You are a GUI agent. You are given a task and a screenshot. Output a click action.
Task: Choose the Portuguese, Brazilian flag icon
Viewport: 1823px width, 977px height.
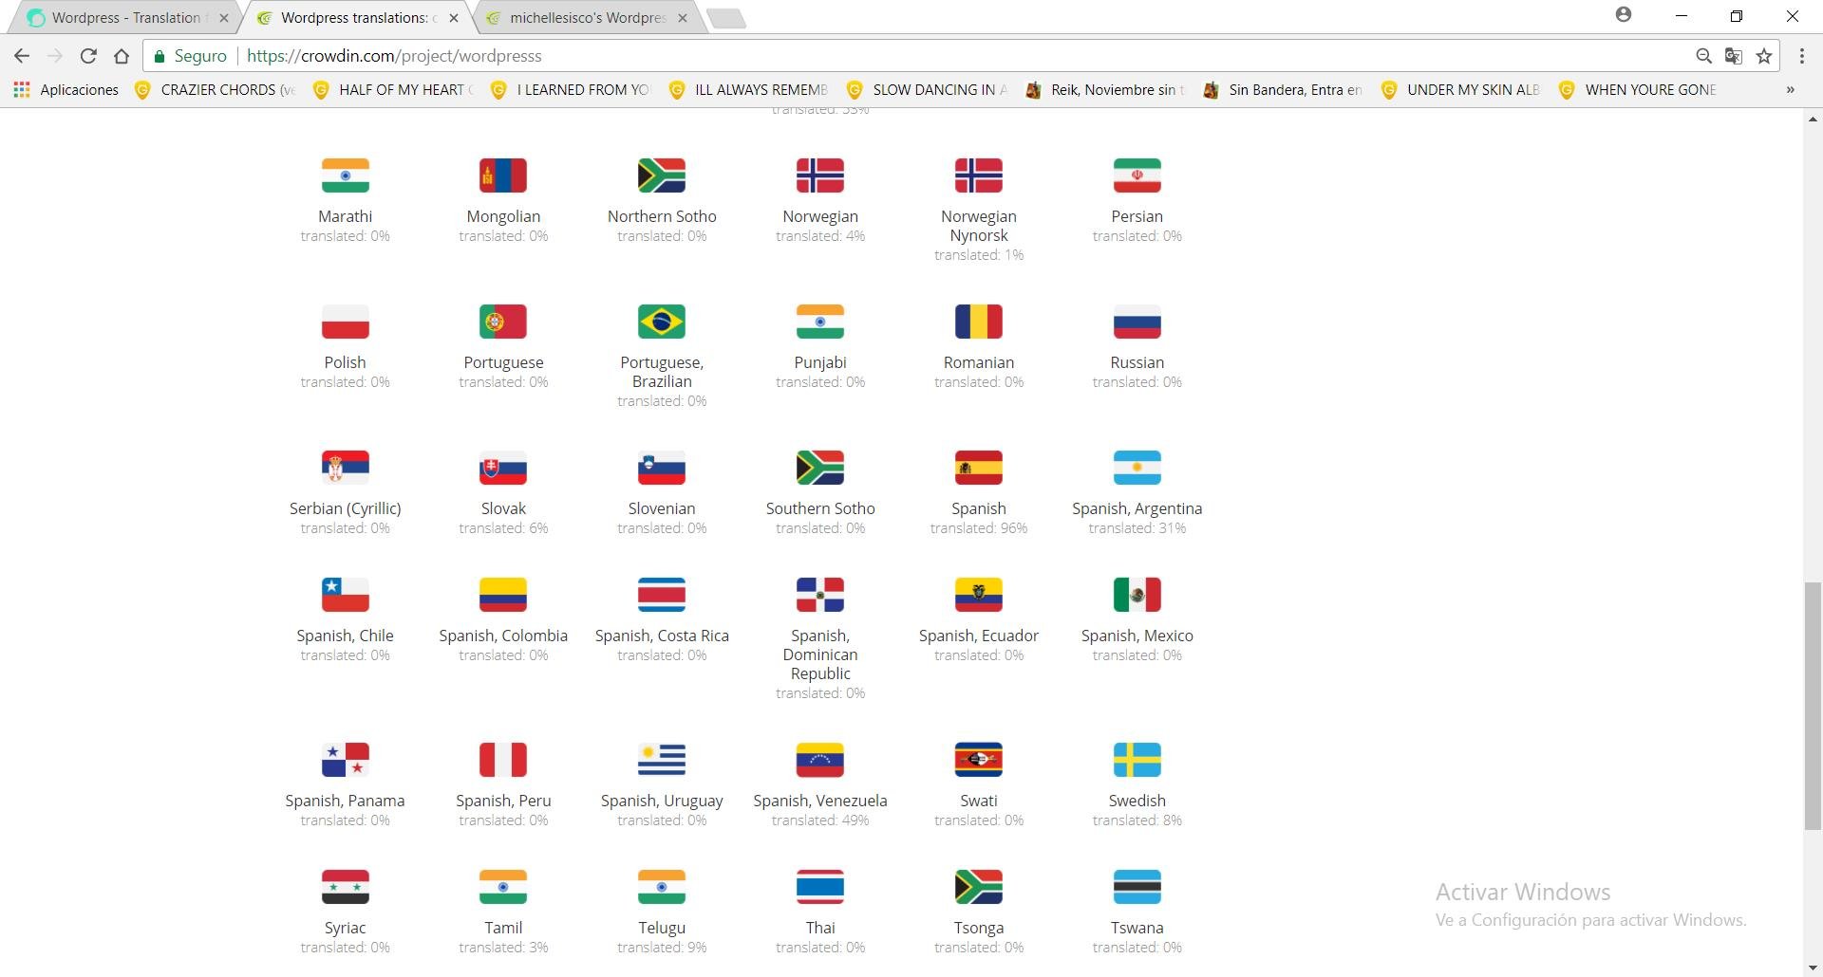tap(662, 322)
